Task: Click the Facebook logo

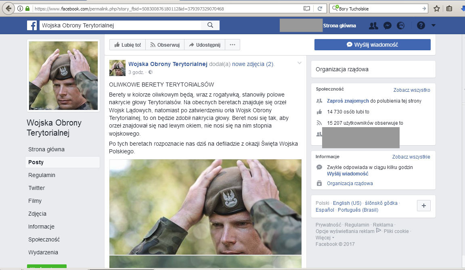Action: (32, 25)
